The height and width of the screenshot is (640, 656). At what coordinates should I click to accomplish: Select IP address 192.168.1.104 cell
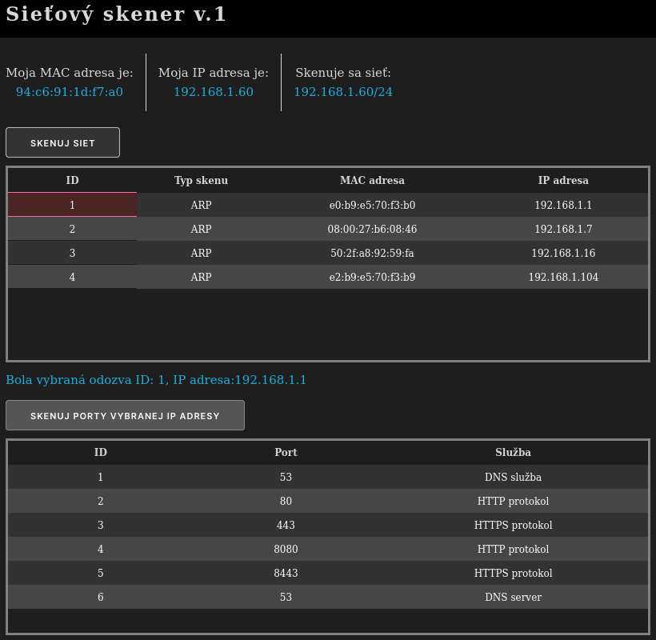[562, 278]
